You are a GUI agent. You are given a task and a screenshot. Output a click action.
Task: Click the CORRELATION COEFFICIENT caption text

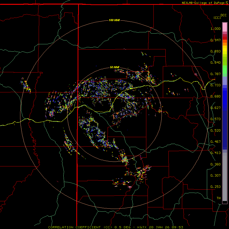coord(74,227)
